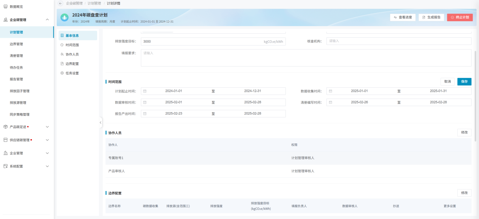Expand the 产品碳足迹 sidebar menu

click(47, 127)
